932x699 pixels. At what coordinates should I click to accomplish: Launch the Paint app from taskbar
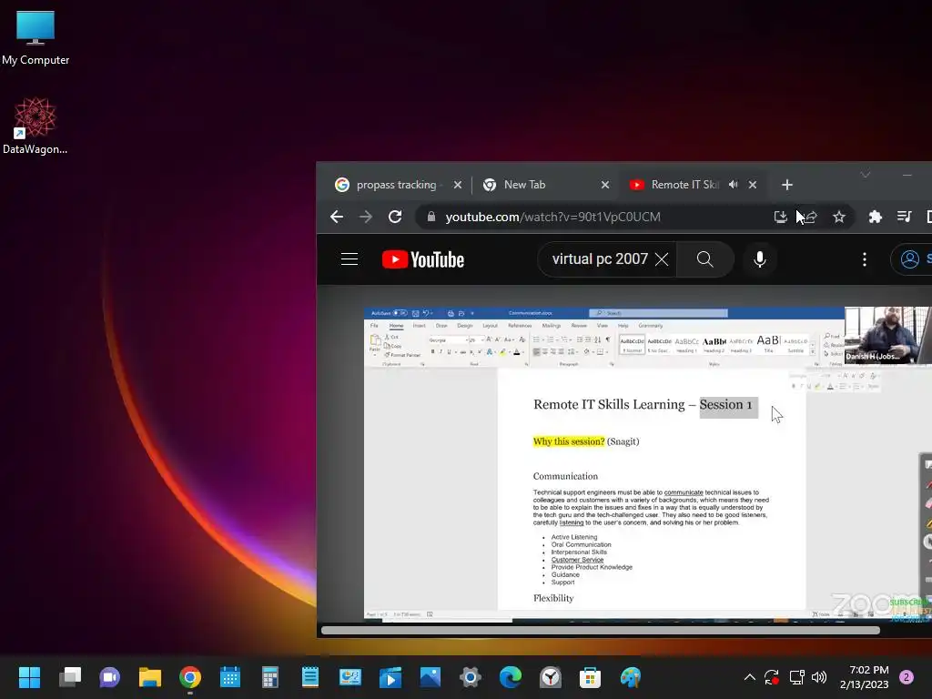pos(631,677)
